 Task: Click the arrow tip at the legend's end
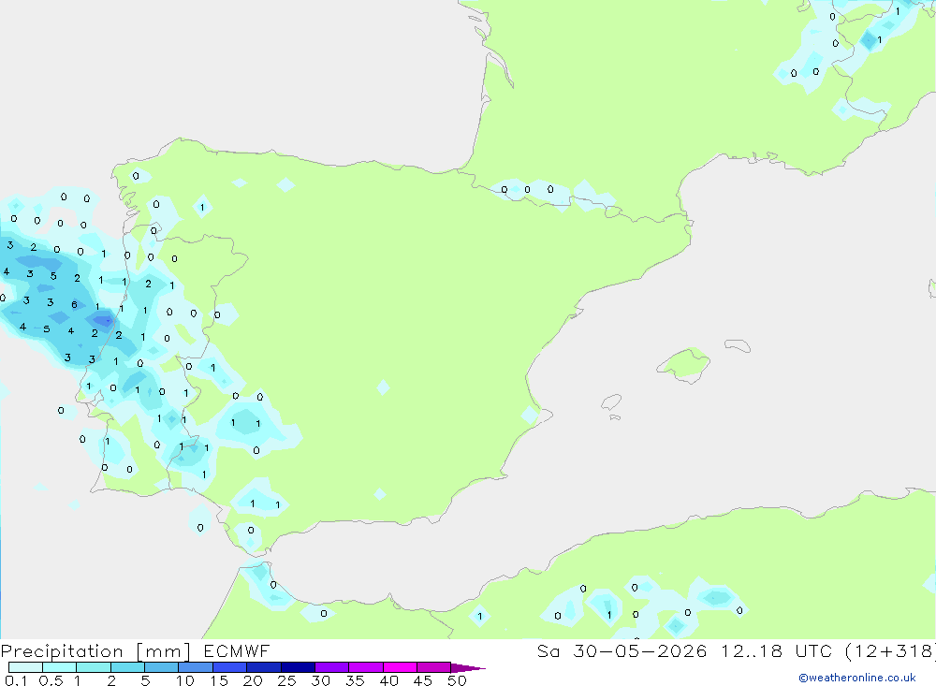click(469, 667)
